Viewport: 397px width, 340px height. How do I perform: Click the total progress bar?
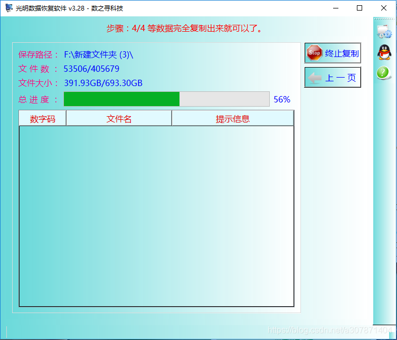tap(167, 99)
